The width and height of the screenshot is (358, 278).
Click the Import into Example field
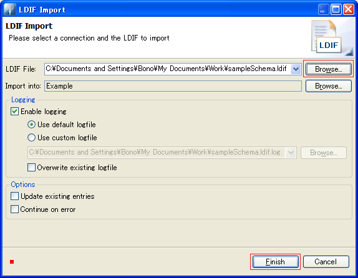point(173,86)
